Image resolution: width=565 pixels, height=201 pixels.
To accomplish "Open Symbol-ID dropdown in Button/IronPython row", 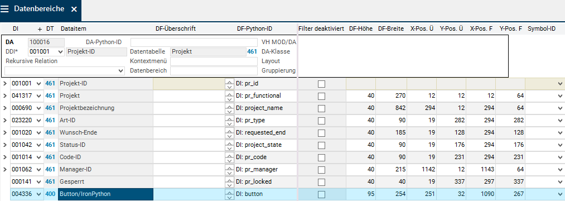I will [560, 194].
